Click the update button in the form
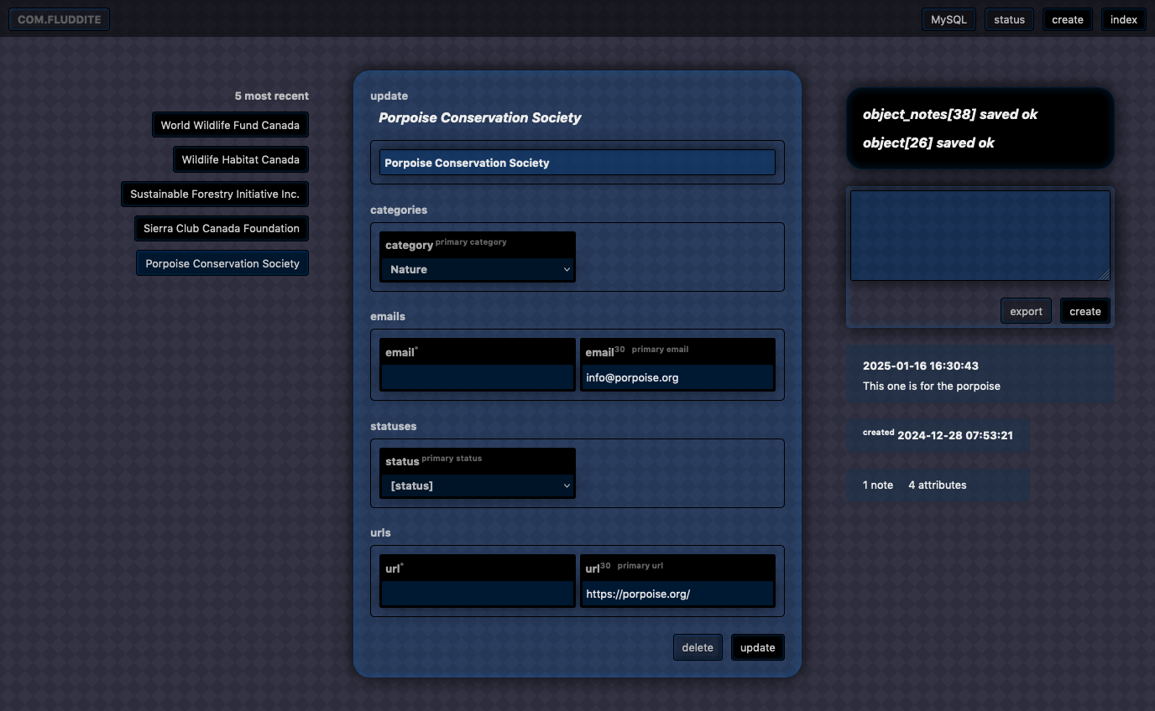Viewport: 1155px width, 711px height. (x=758, y=647)
